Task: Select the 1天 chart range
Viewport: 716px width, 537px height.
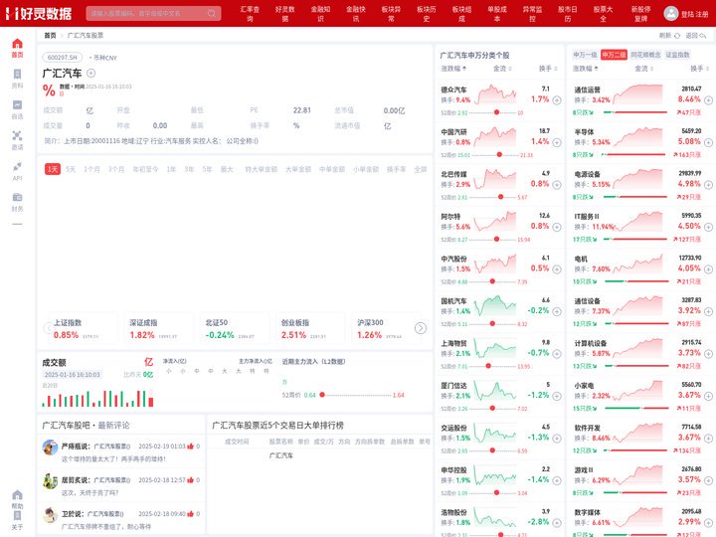Action: (x=53, y=169)
